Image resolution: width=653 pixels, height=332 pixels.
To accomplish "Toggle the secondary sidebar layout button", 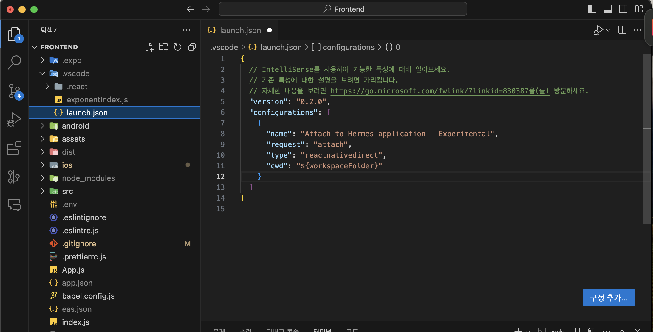I will pos(623,9).
